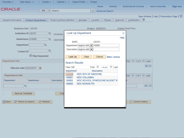Click the page layout icon beside Personalize Page
184x138 pixels.
click(x=181, y=16)
